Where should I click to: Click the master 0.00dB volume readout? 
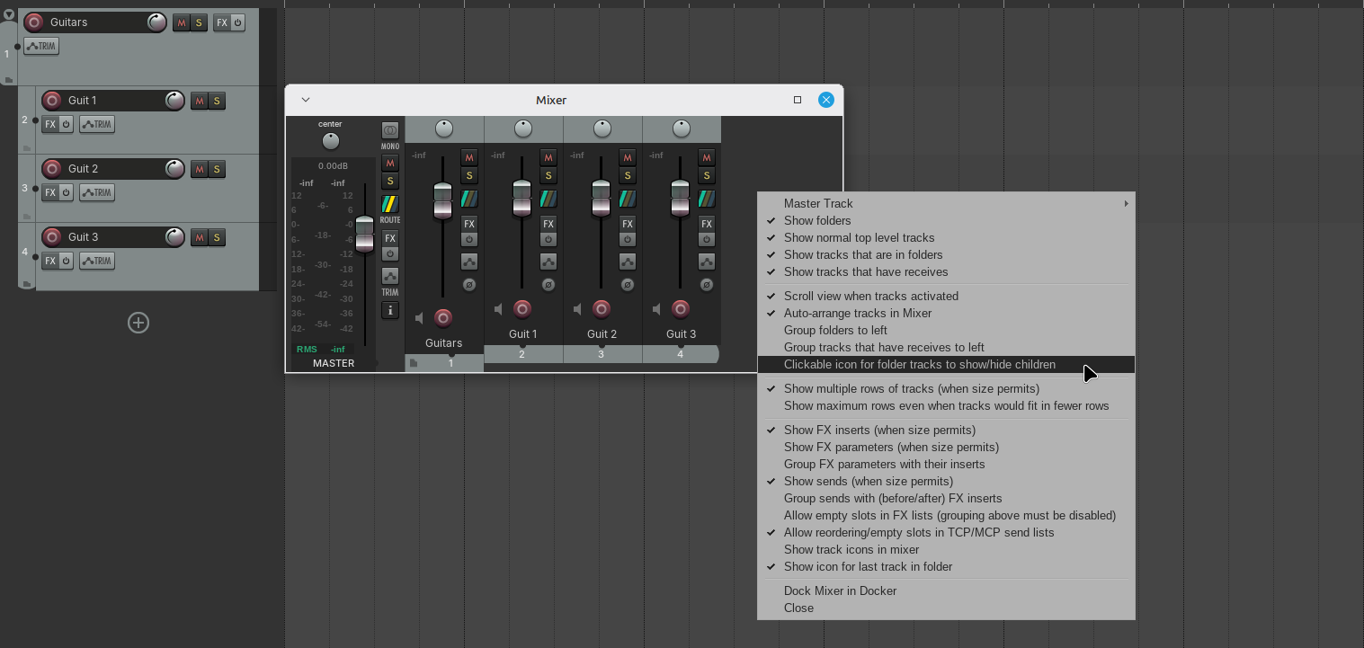click(x=333, y=166)
